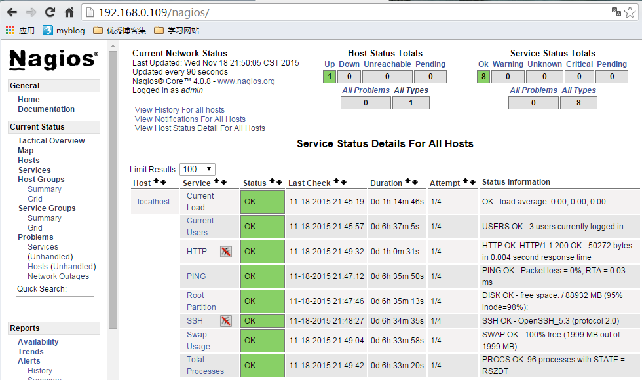Open the myblog bookmark
This screenshot has height=380, width=642.
point(64,30)
